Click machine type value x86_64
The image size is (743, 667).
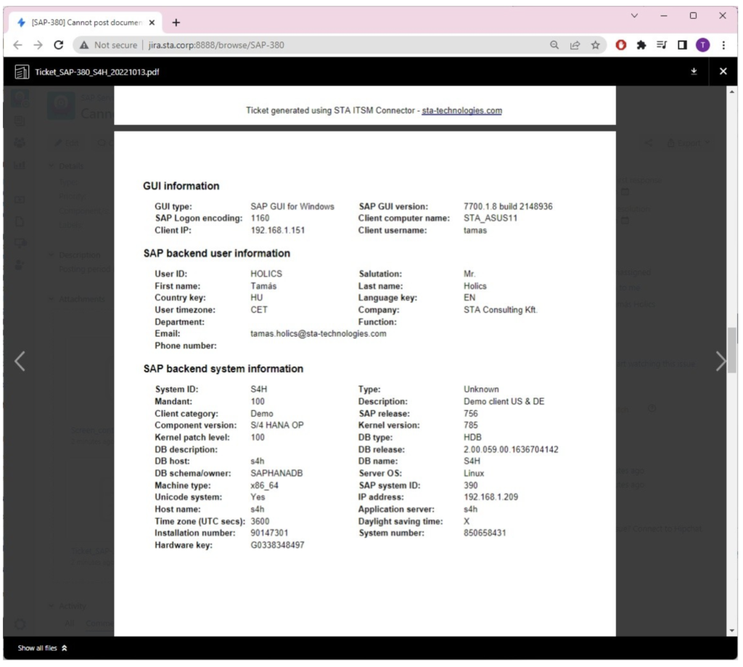(x=264, y=486)
